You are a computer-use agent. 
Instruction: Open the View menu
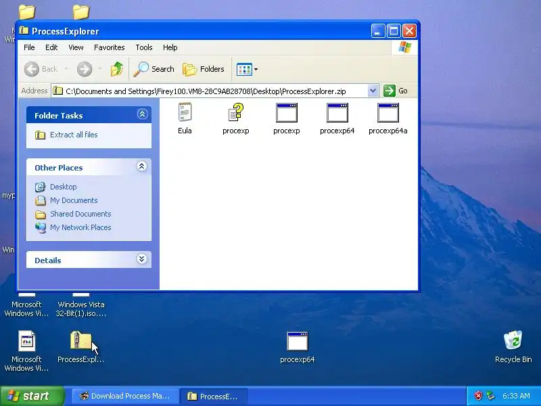[76, 47]
